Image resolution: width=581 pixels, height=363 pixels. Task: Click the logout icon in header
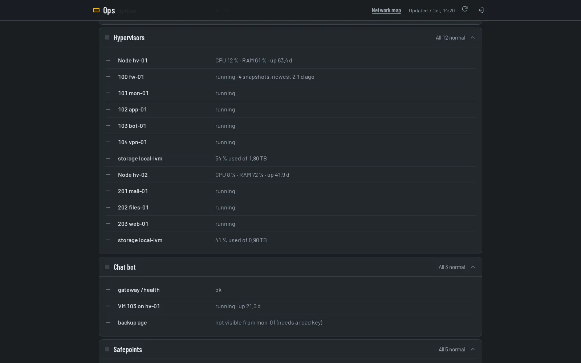pyautogui.click(x=481, y=10)
